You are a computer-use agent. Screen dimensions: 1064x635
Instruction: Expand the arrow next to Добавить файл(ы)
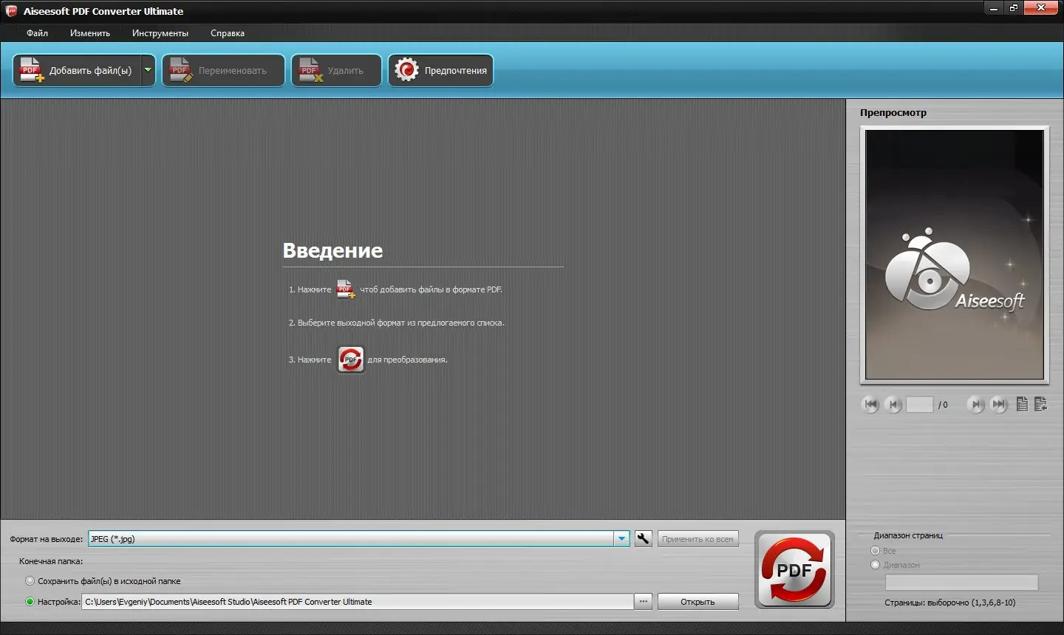pos(148,70)
